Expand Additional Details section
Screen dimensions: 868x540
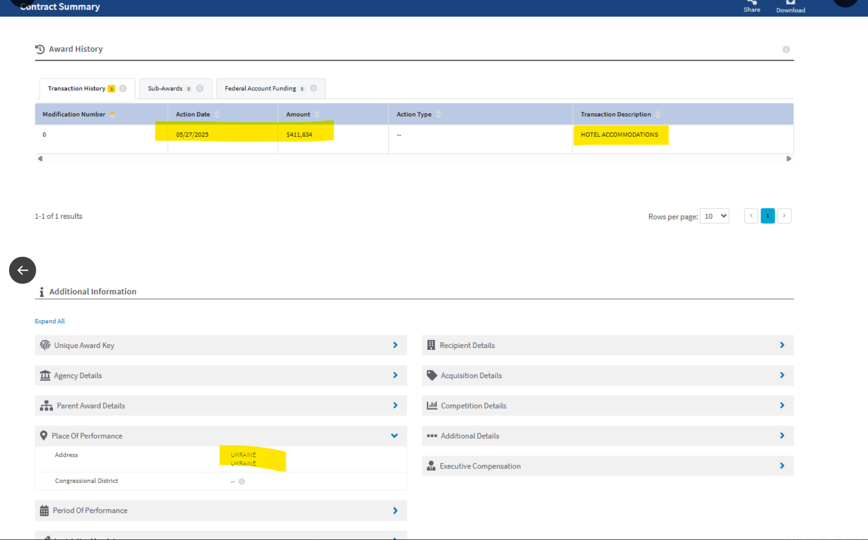(x=608, y=436)
